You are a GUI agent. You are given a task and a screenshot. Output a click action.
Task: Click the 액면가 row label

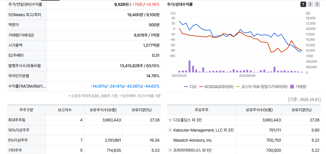point(13,25)
